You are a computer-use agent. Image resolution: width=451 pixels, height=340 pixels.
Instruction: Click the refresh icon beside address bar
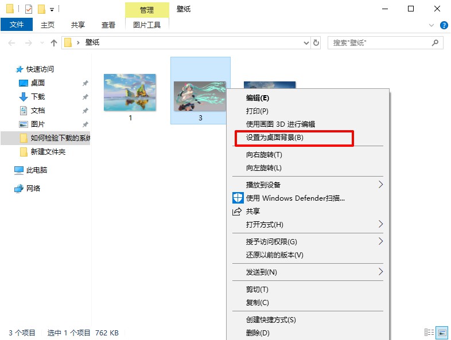316,43
